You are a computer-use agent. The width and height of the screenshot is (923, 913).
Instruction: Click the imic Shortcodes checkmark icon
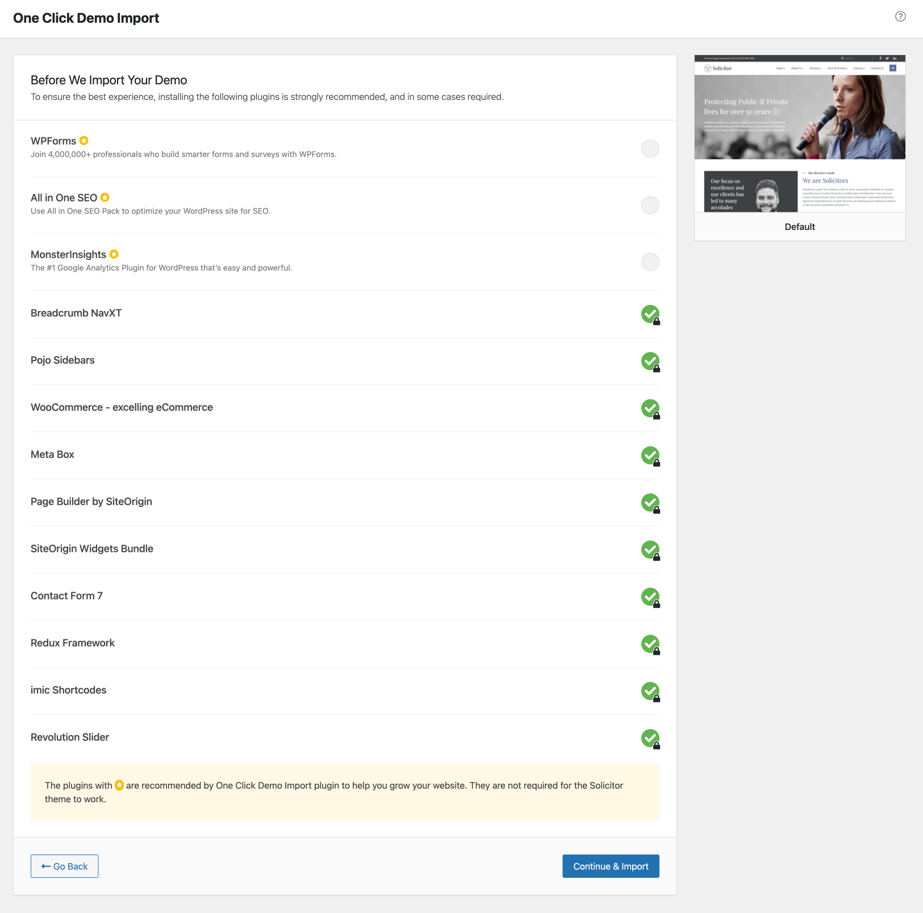[x=650, y=691]
